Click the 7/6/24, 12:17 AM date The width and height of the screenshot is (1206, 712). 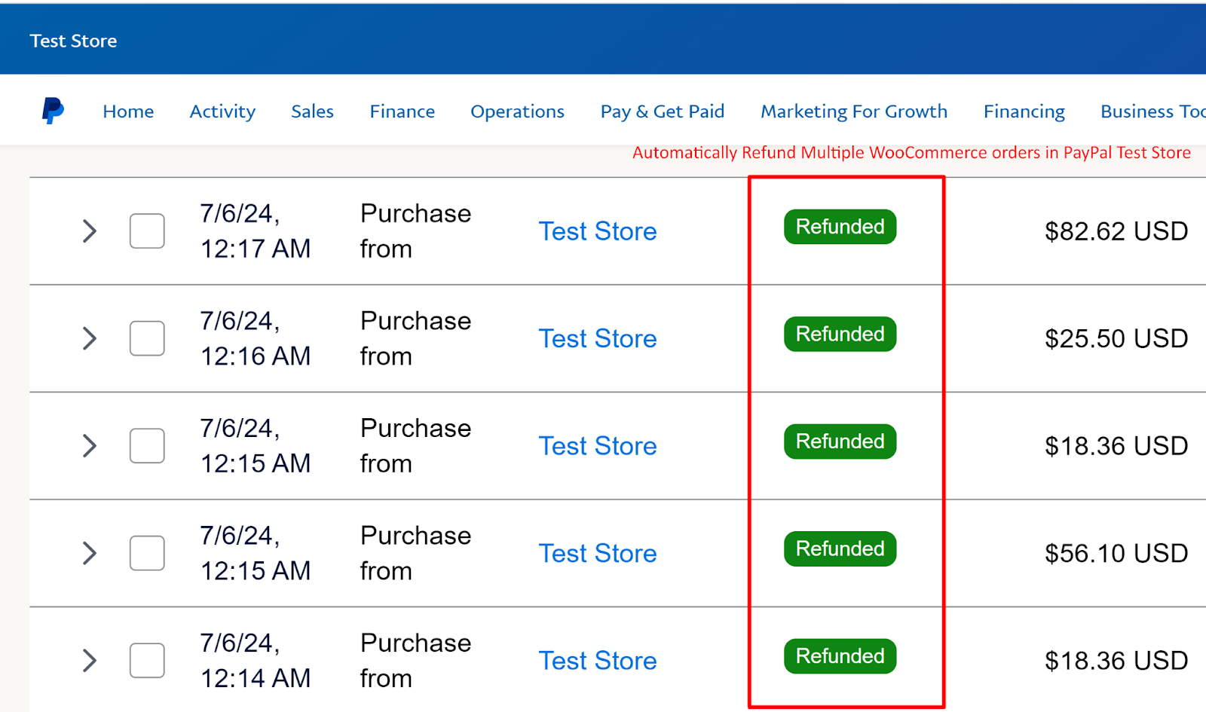click(255, 231)
